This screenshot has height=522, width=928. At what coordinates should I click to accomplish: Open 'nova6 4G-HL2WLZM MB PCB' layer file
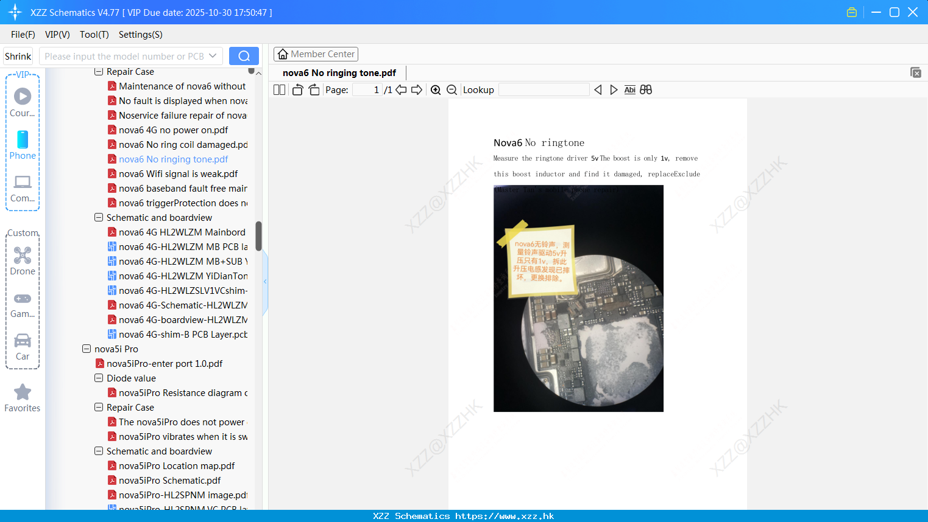coord(177,247)
